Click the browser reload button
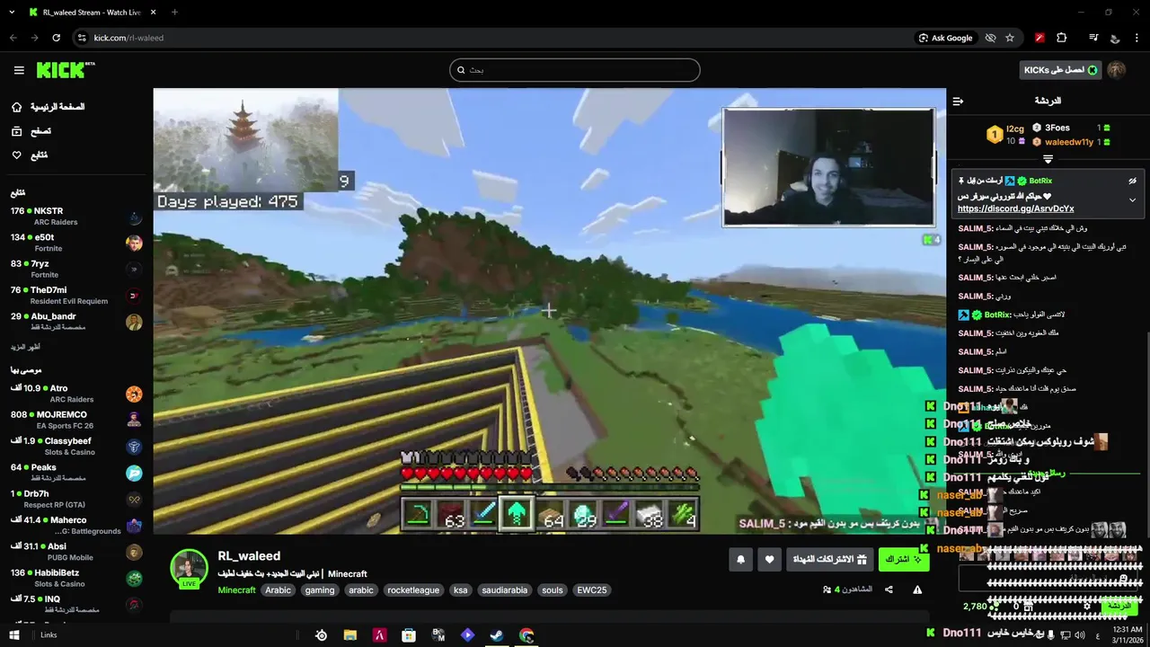Viewport: 1150px width, 647px height. (56, 38)
